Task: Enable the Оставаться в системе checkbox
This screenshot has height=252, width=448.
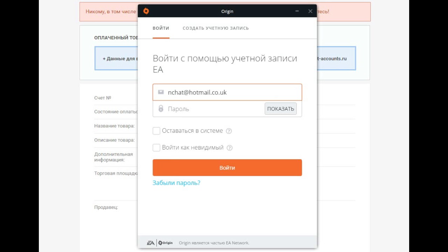Action: click(156, 131)
